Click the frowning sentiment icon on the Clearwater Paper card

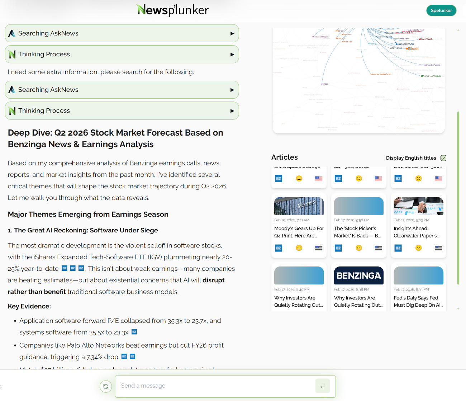pyautogui.click(x=418, y=248)
